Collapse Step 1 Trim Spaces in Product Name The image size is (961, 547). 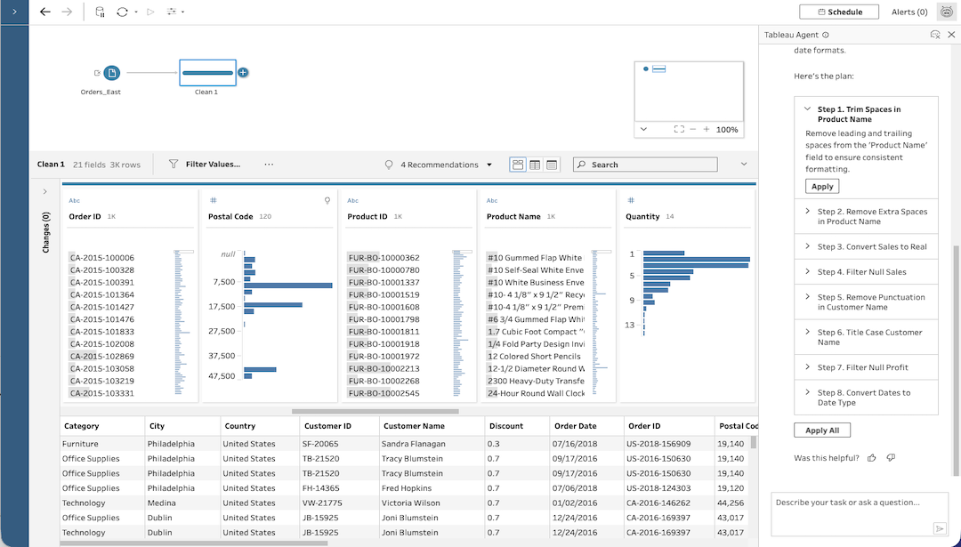tap(808, 109)
